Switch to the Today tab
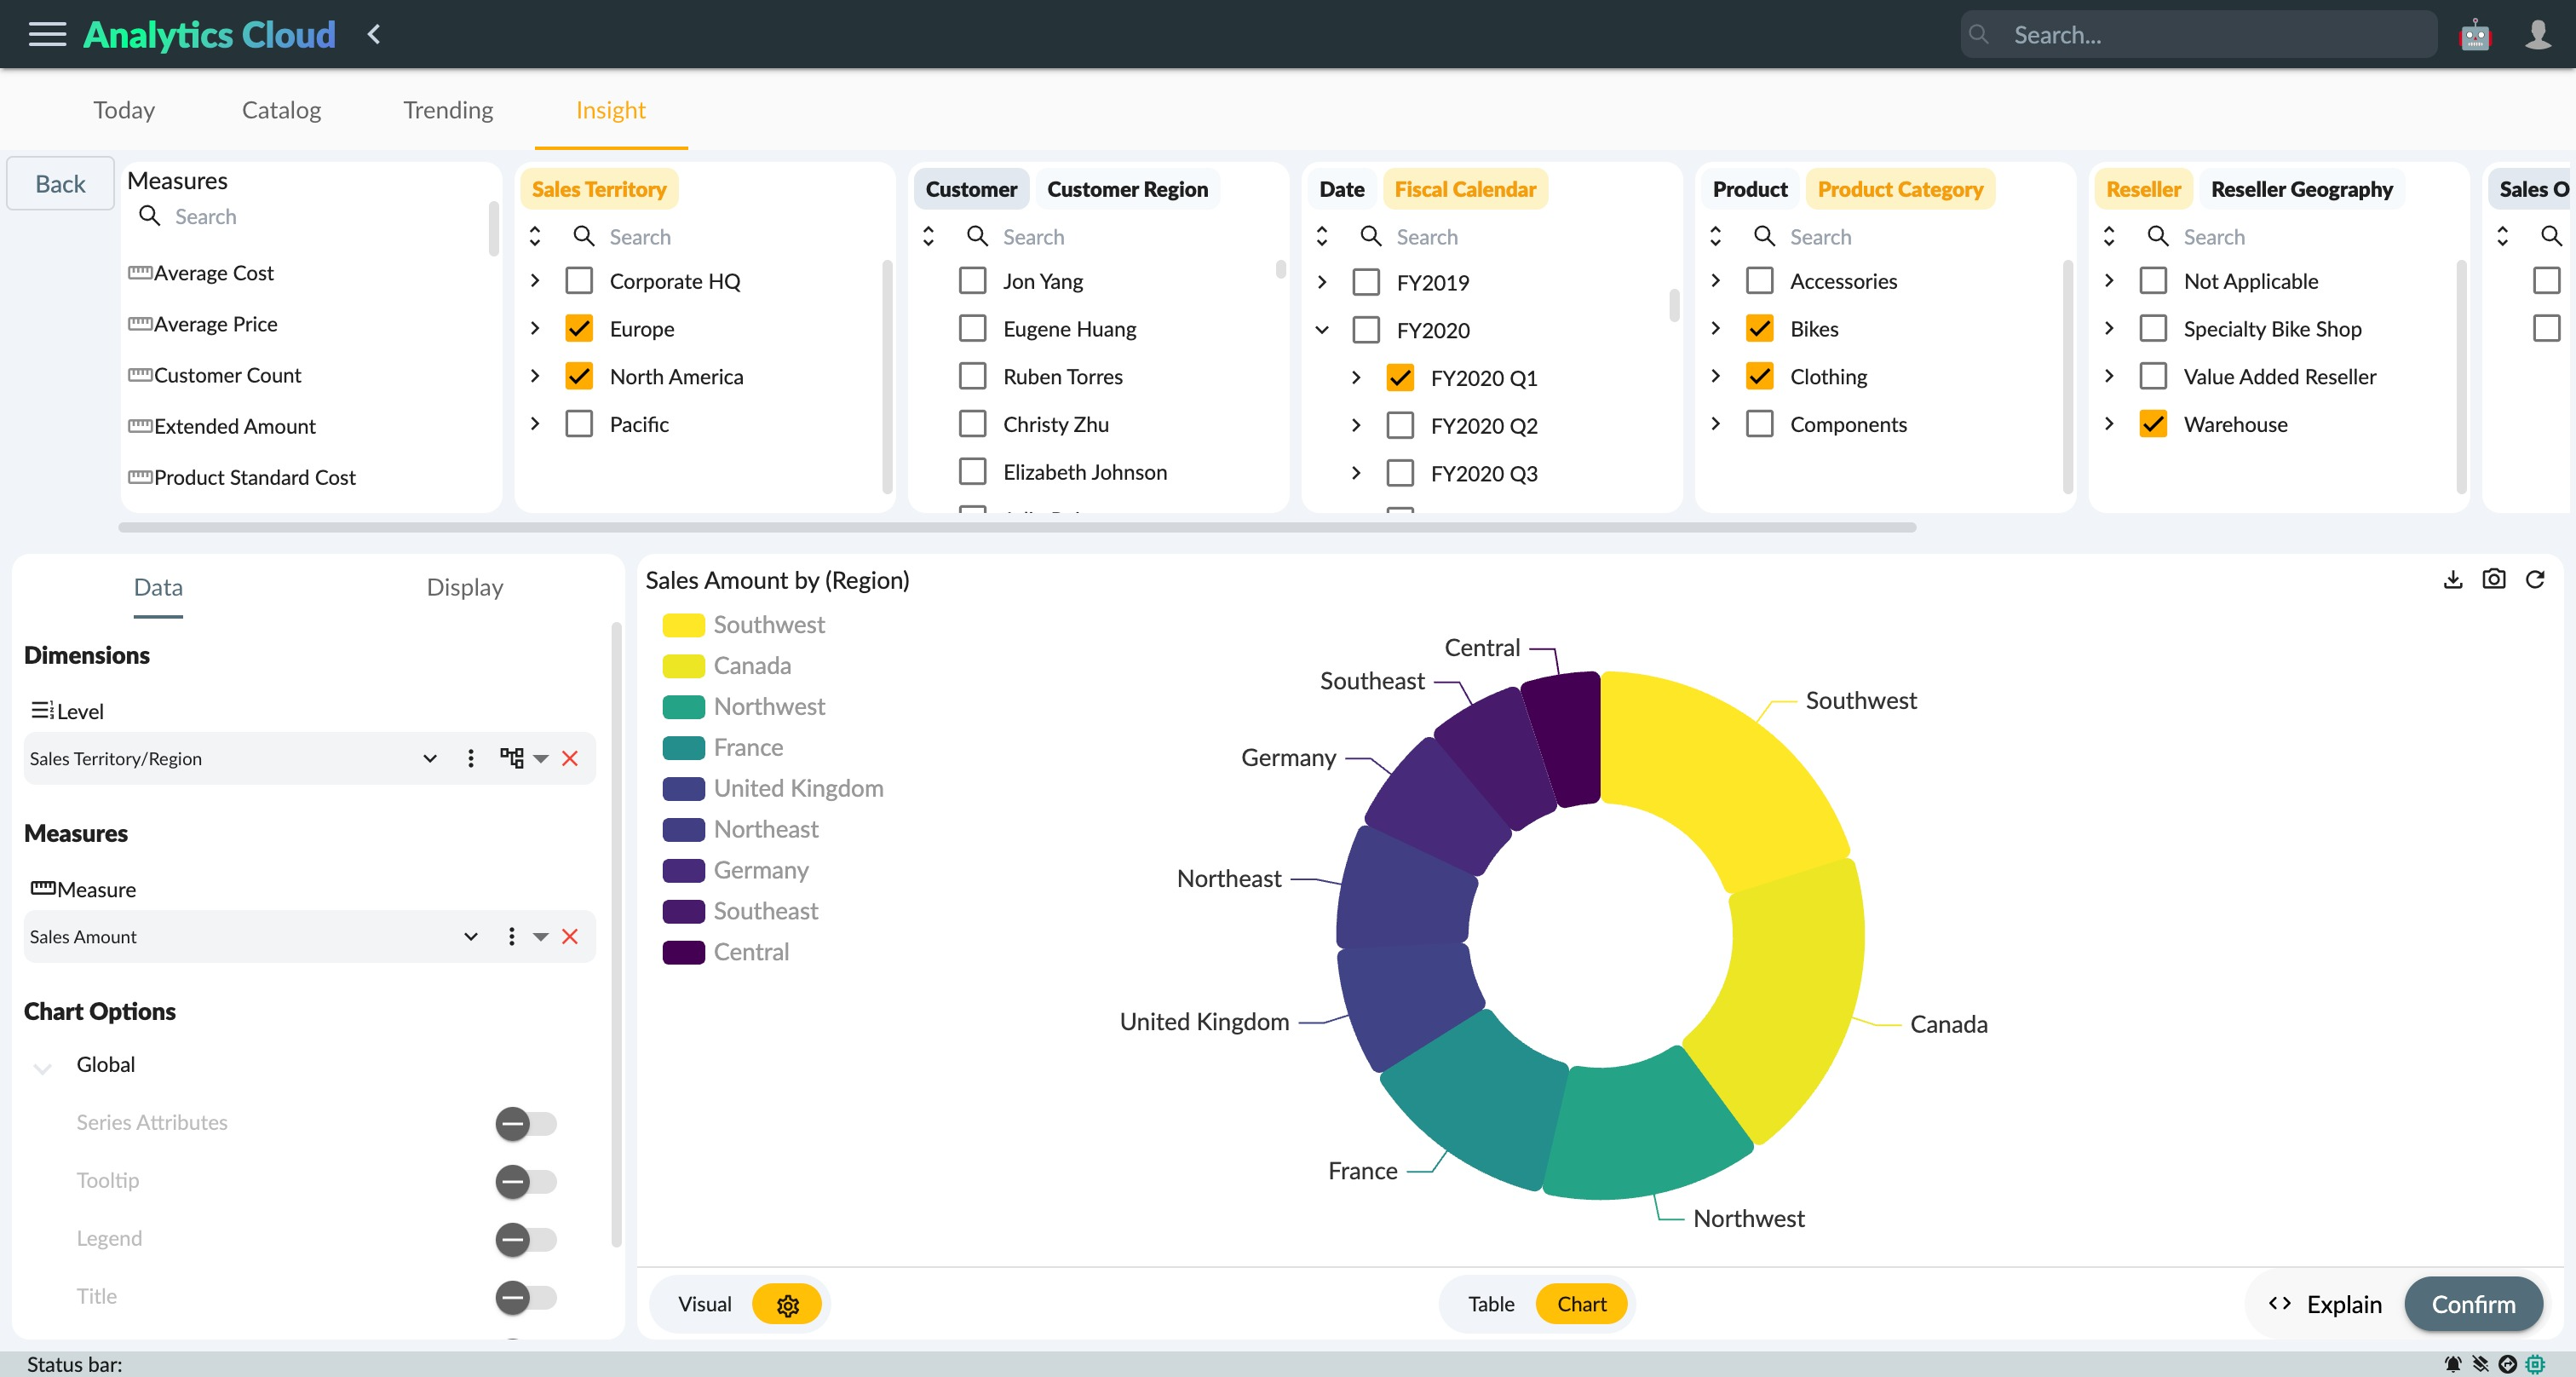Screen dimensions: 2576x1377 pyautogui.click(x=124, y=109)
